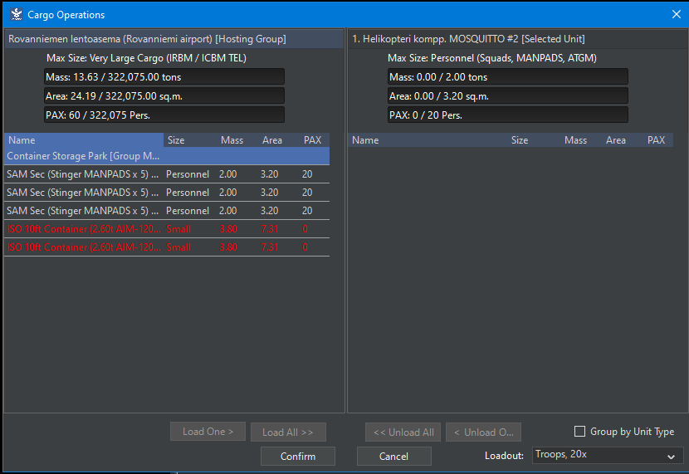This screenshot has height=474, width=689.
Task: Click Area header in selected unit list
Action: [623, 140]
